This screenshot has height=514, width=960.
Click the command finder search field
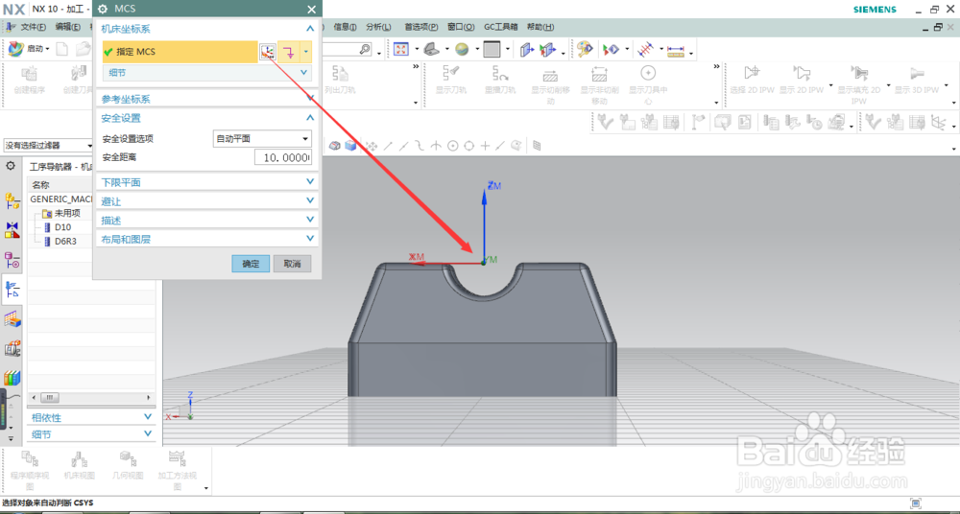coord(347,50)
